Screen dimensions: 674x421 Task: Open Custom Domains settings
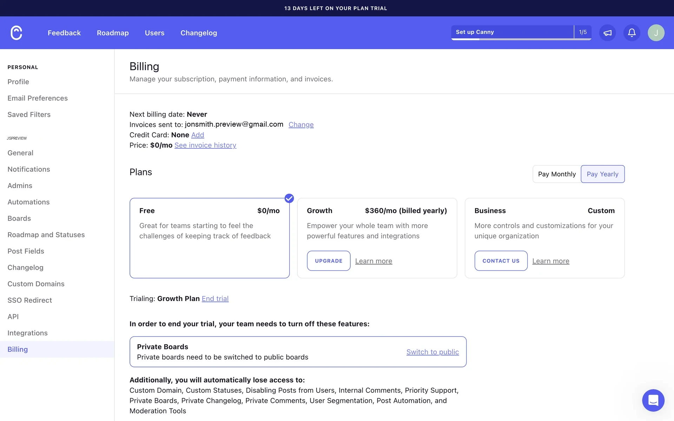[x=36, y=284]
